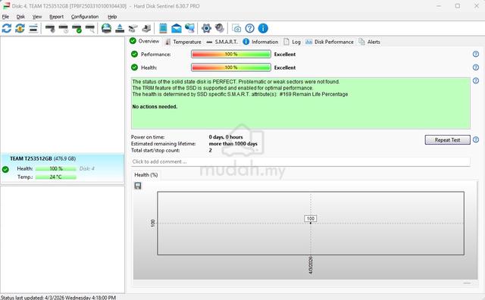Click the question mark help toolbar icon
The image size is (485, 300).
pyautogui.click(x=249, y=29)
